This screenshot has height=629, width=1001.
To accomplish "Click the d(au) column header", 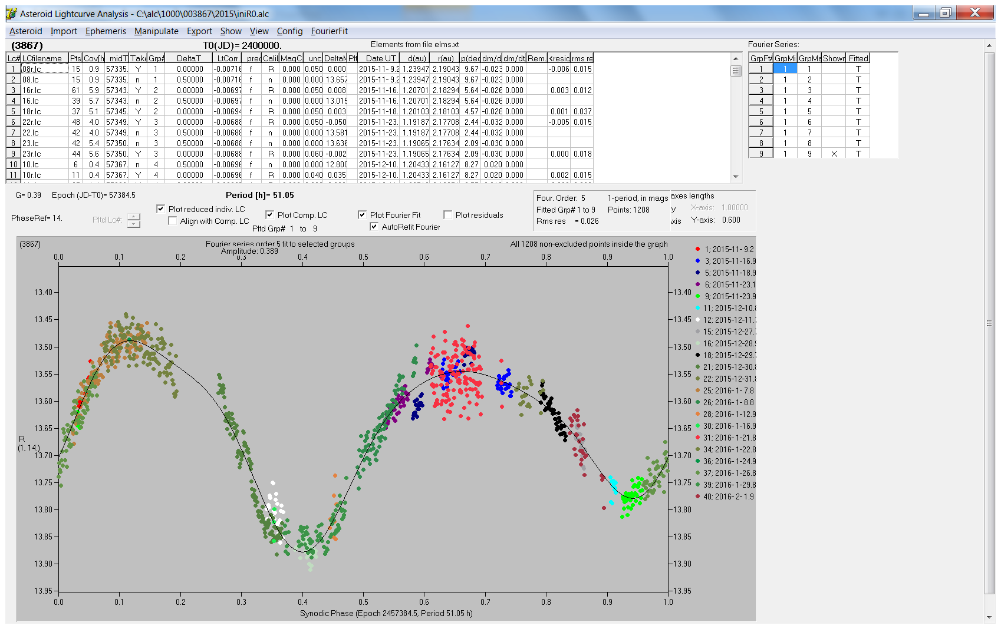I will (416, 58).
